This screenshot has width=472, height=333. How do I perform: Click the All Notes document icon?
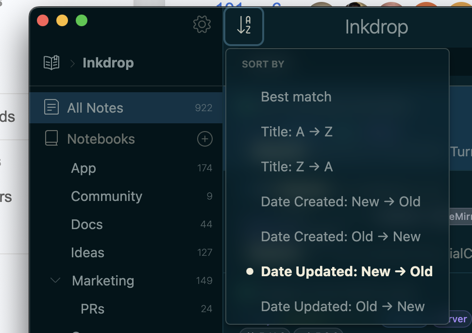point(51,107)
